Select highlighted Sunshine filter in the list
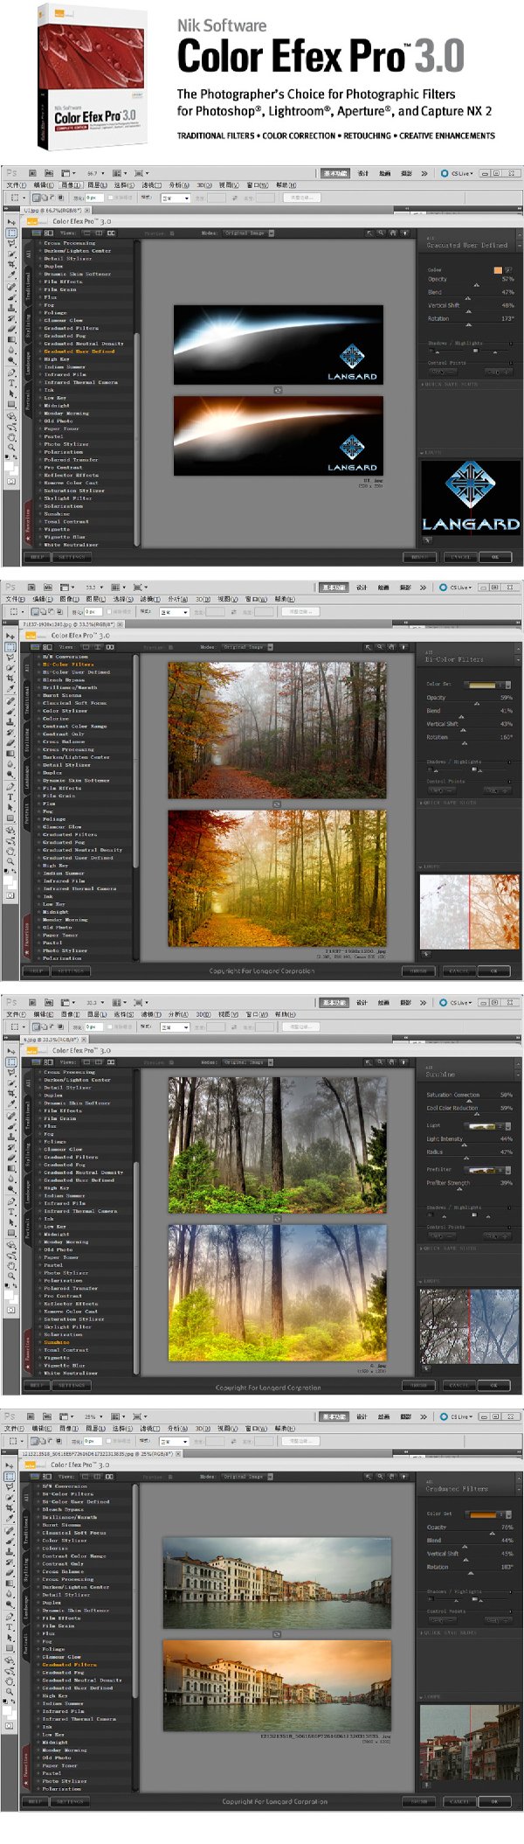The width and height of the screenshot is (524, 1844). 57,1342
